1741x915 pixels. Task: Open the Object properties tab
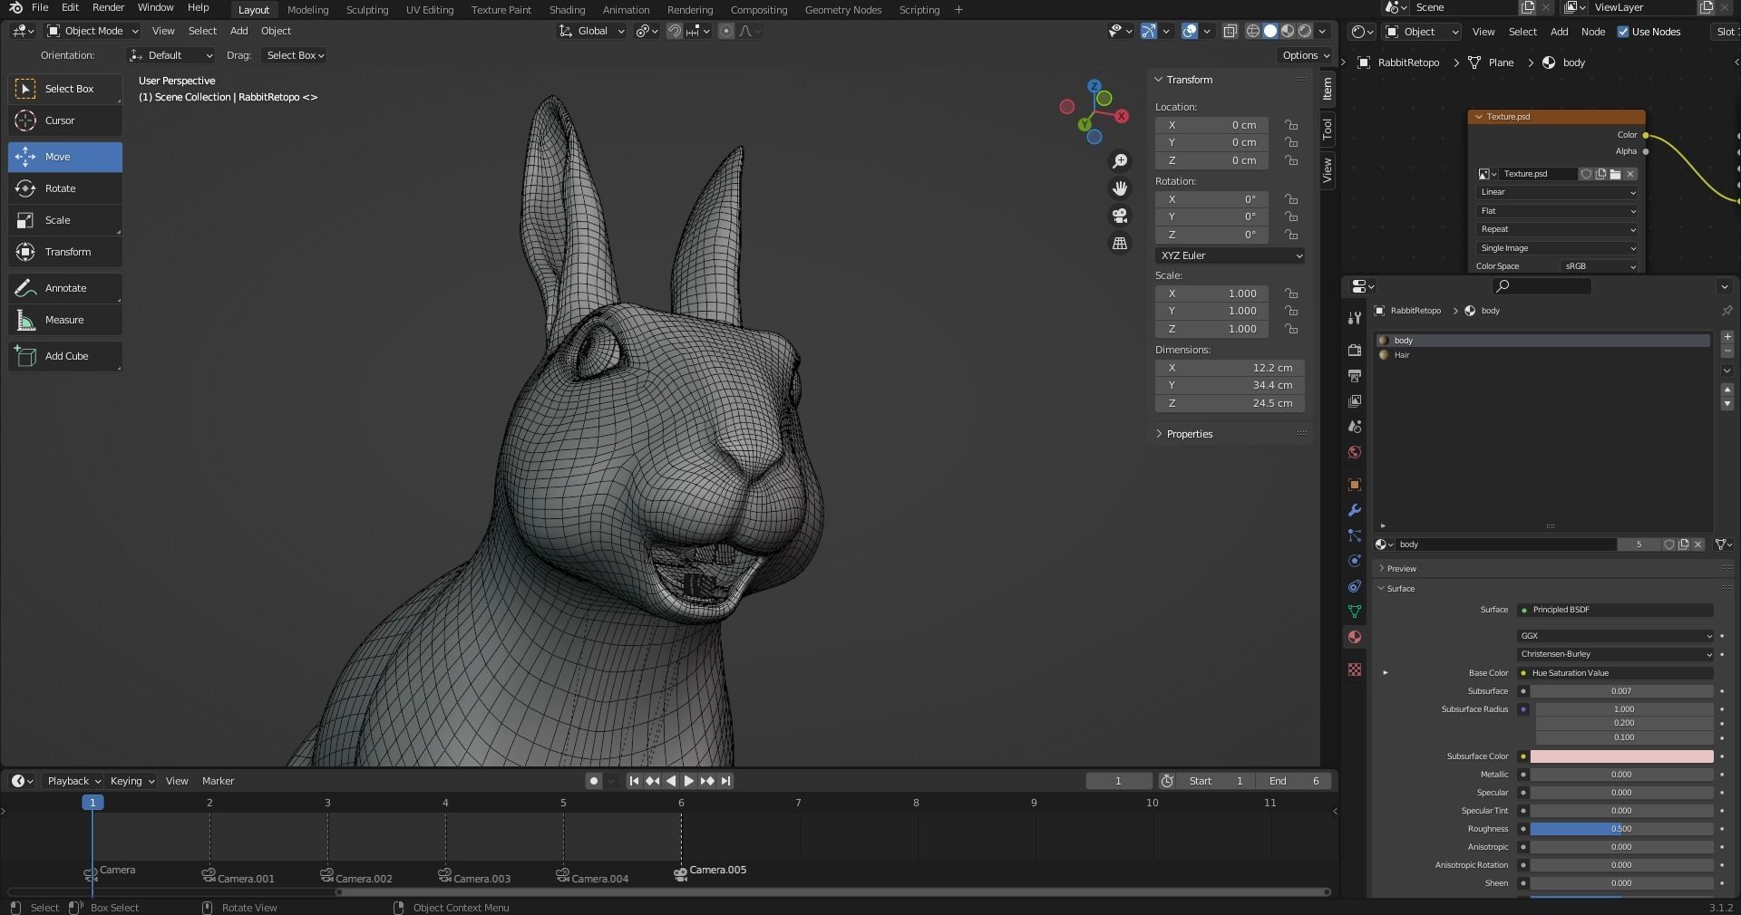[1355, 485]
